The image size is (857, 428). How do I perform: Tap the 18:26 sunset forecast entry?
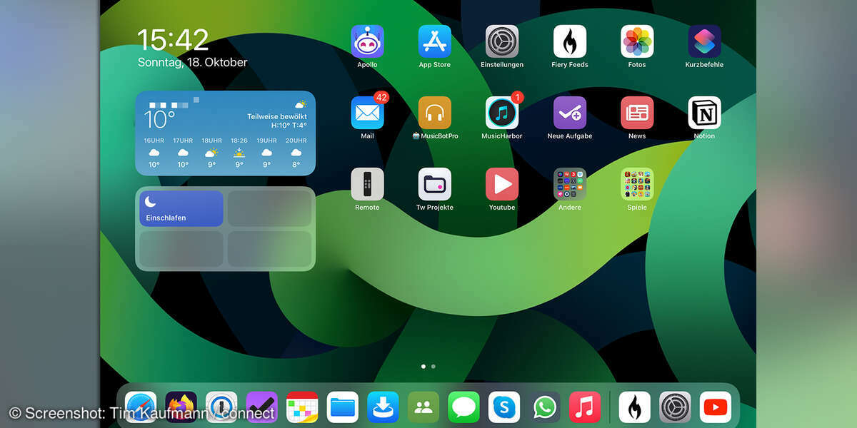[x=239, y=153]
